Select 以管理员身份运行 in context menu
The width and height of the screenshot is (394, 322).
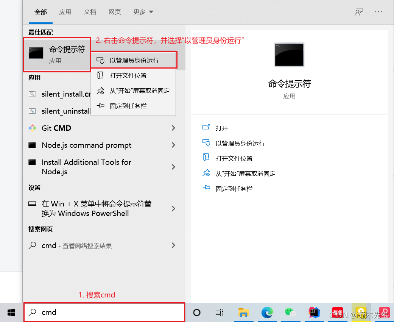(134, 61)
